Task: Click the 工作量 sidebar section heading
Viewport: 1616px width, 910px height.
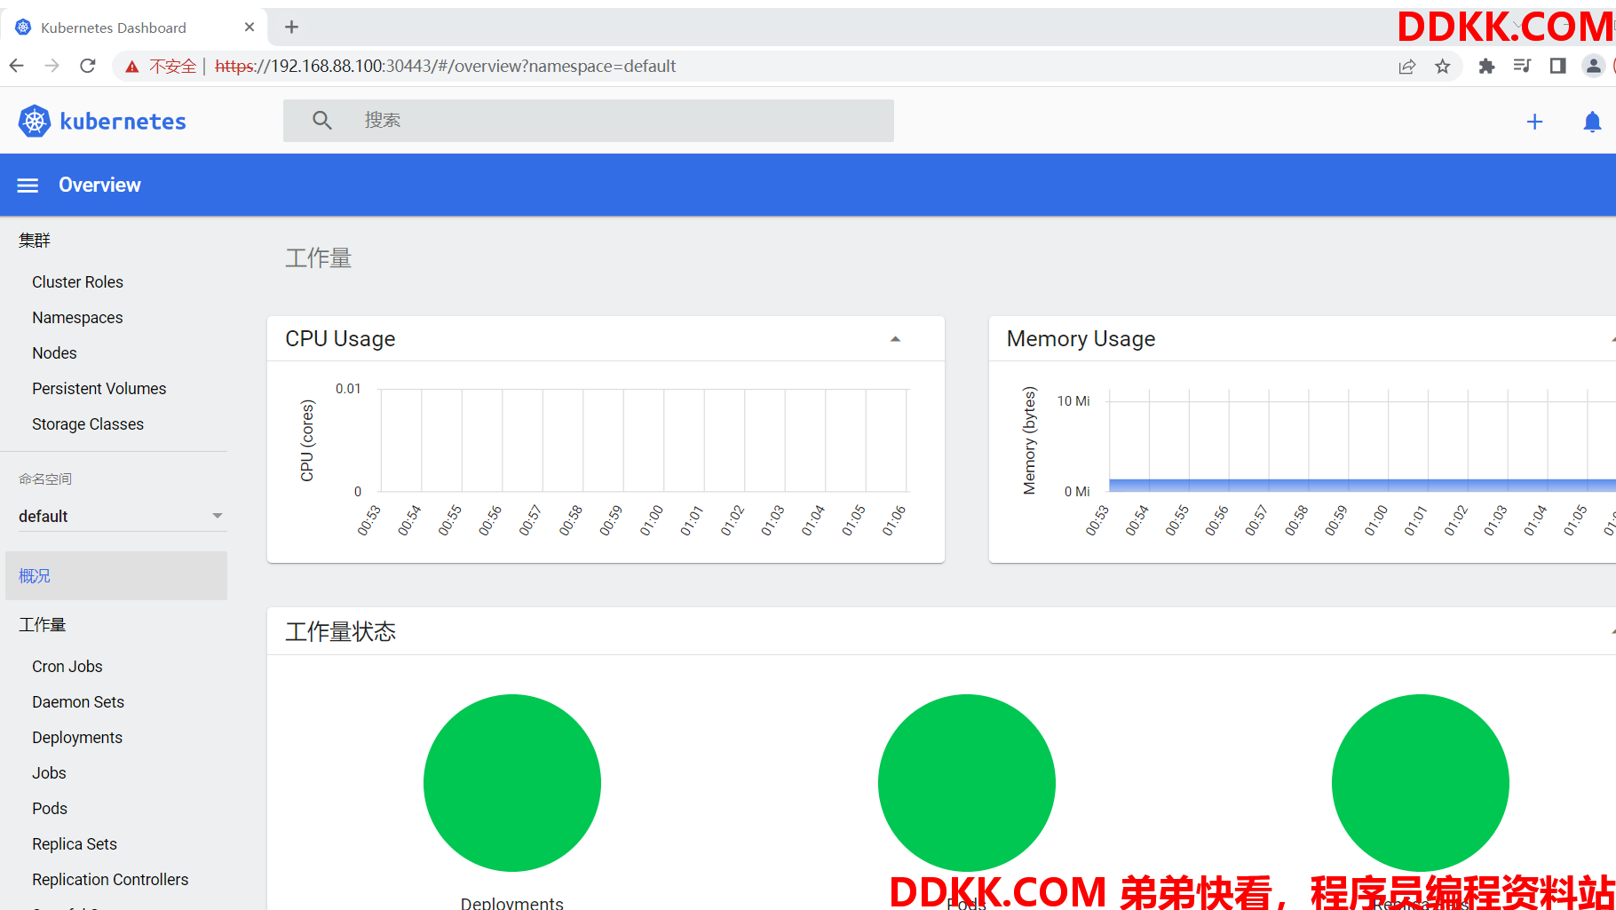Action: click(x=43, y=625)
